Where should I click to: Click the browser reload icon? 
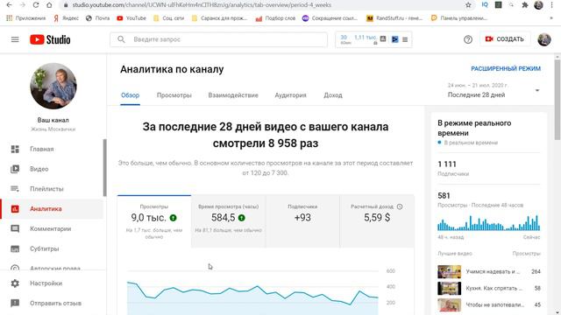point(35,5)
